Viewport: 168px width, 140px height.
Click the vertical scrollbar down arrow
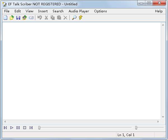[163, 117]
